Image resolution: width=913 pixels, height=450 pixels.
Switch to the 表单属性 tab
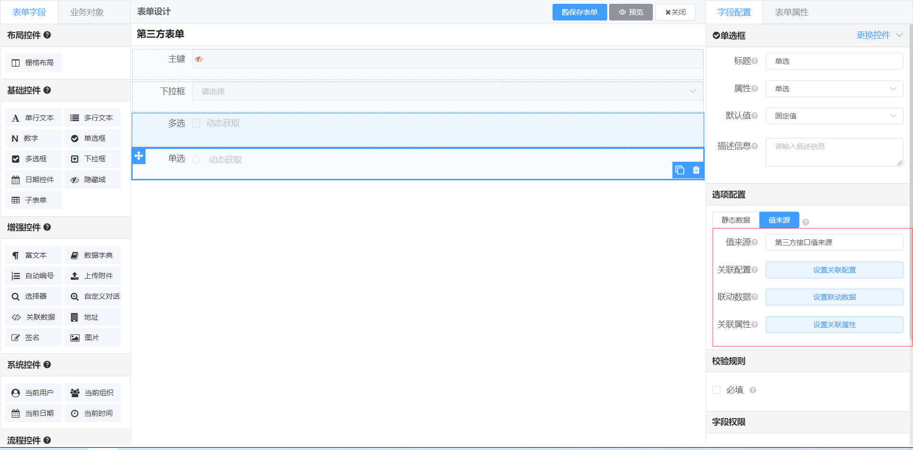pos(791,12)
